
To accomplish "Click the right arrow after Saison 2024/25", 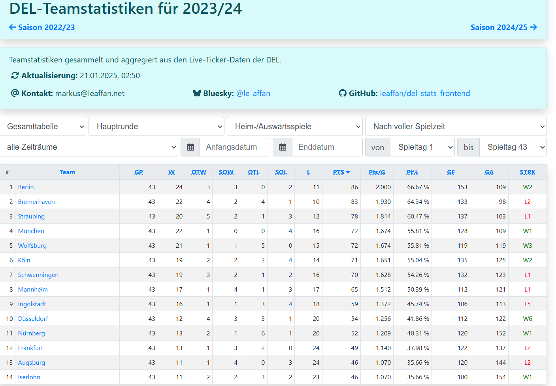I will click(x=533, y=27).
